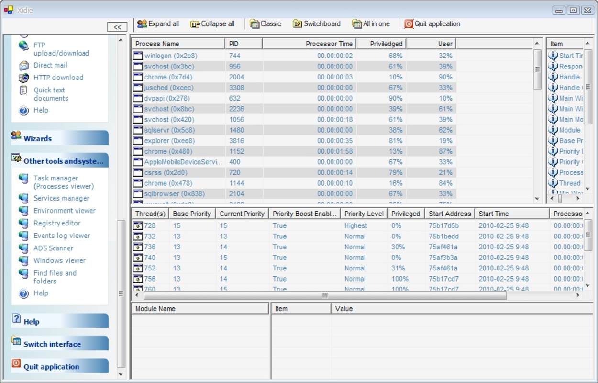Image resolution: width=598 pixels, height=383 pixels.
Task: Select the dvpapi (0x278) process row
Action: click(294, 98)
